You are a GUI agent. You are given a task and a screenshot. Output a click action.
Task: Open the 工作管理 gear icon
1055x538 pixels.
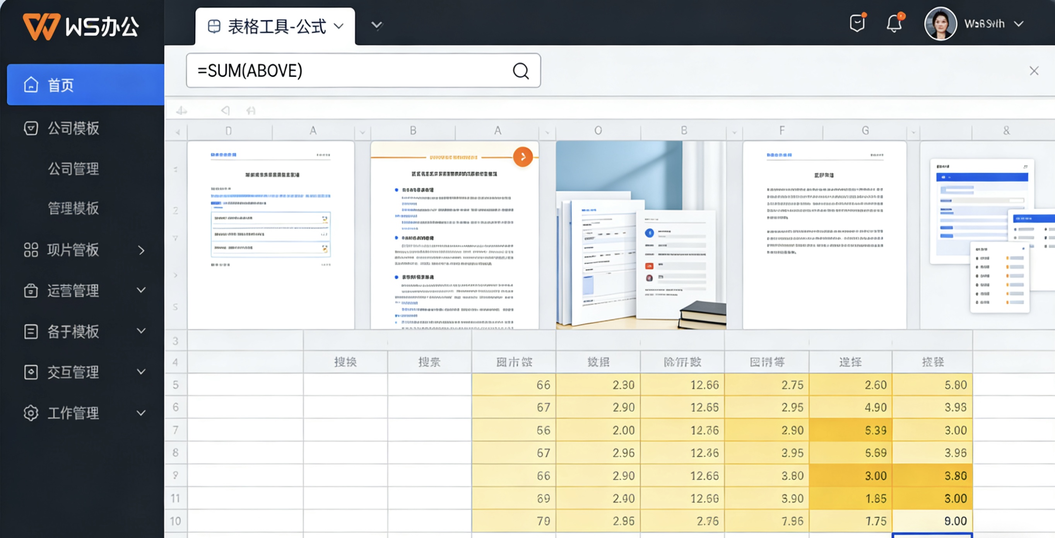click(31, 413)
